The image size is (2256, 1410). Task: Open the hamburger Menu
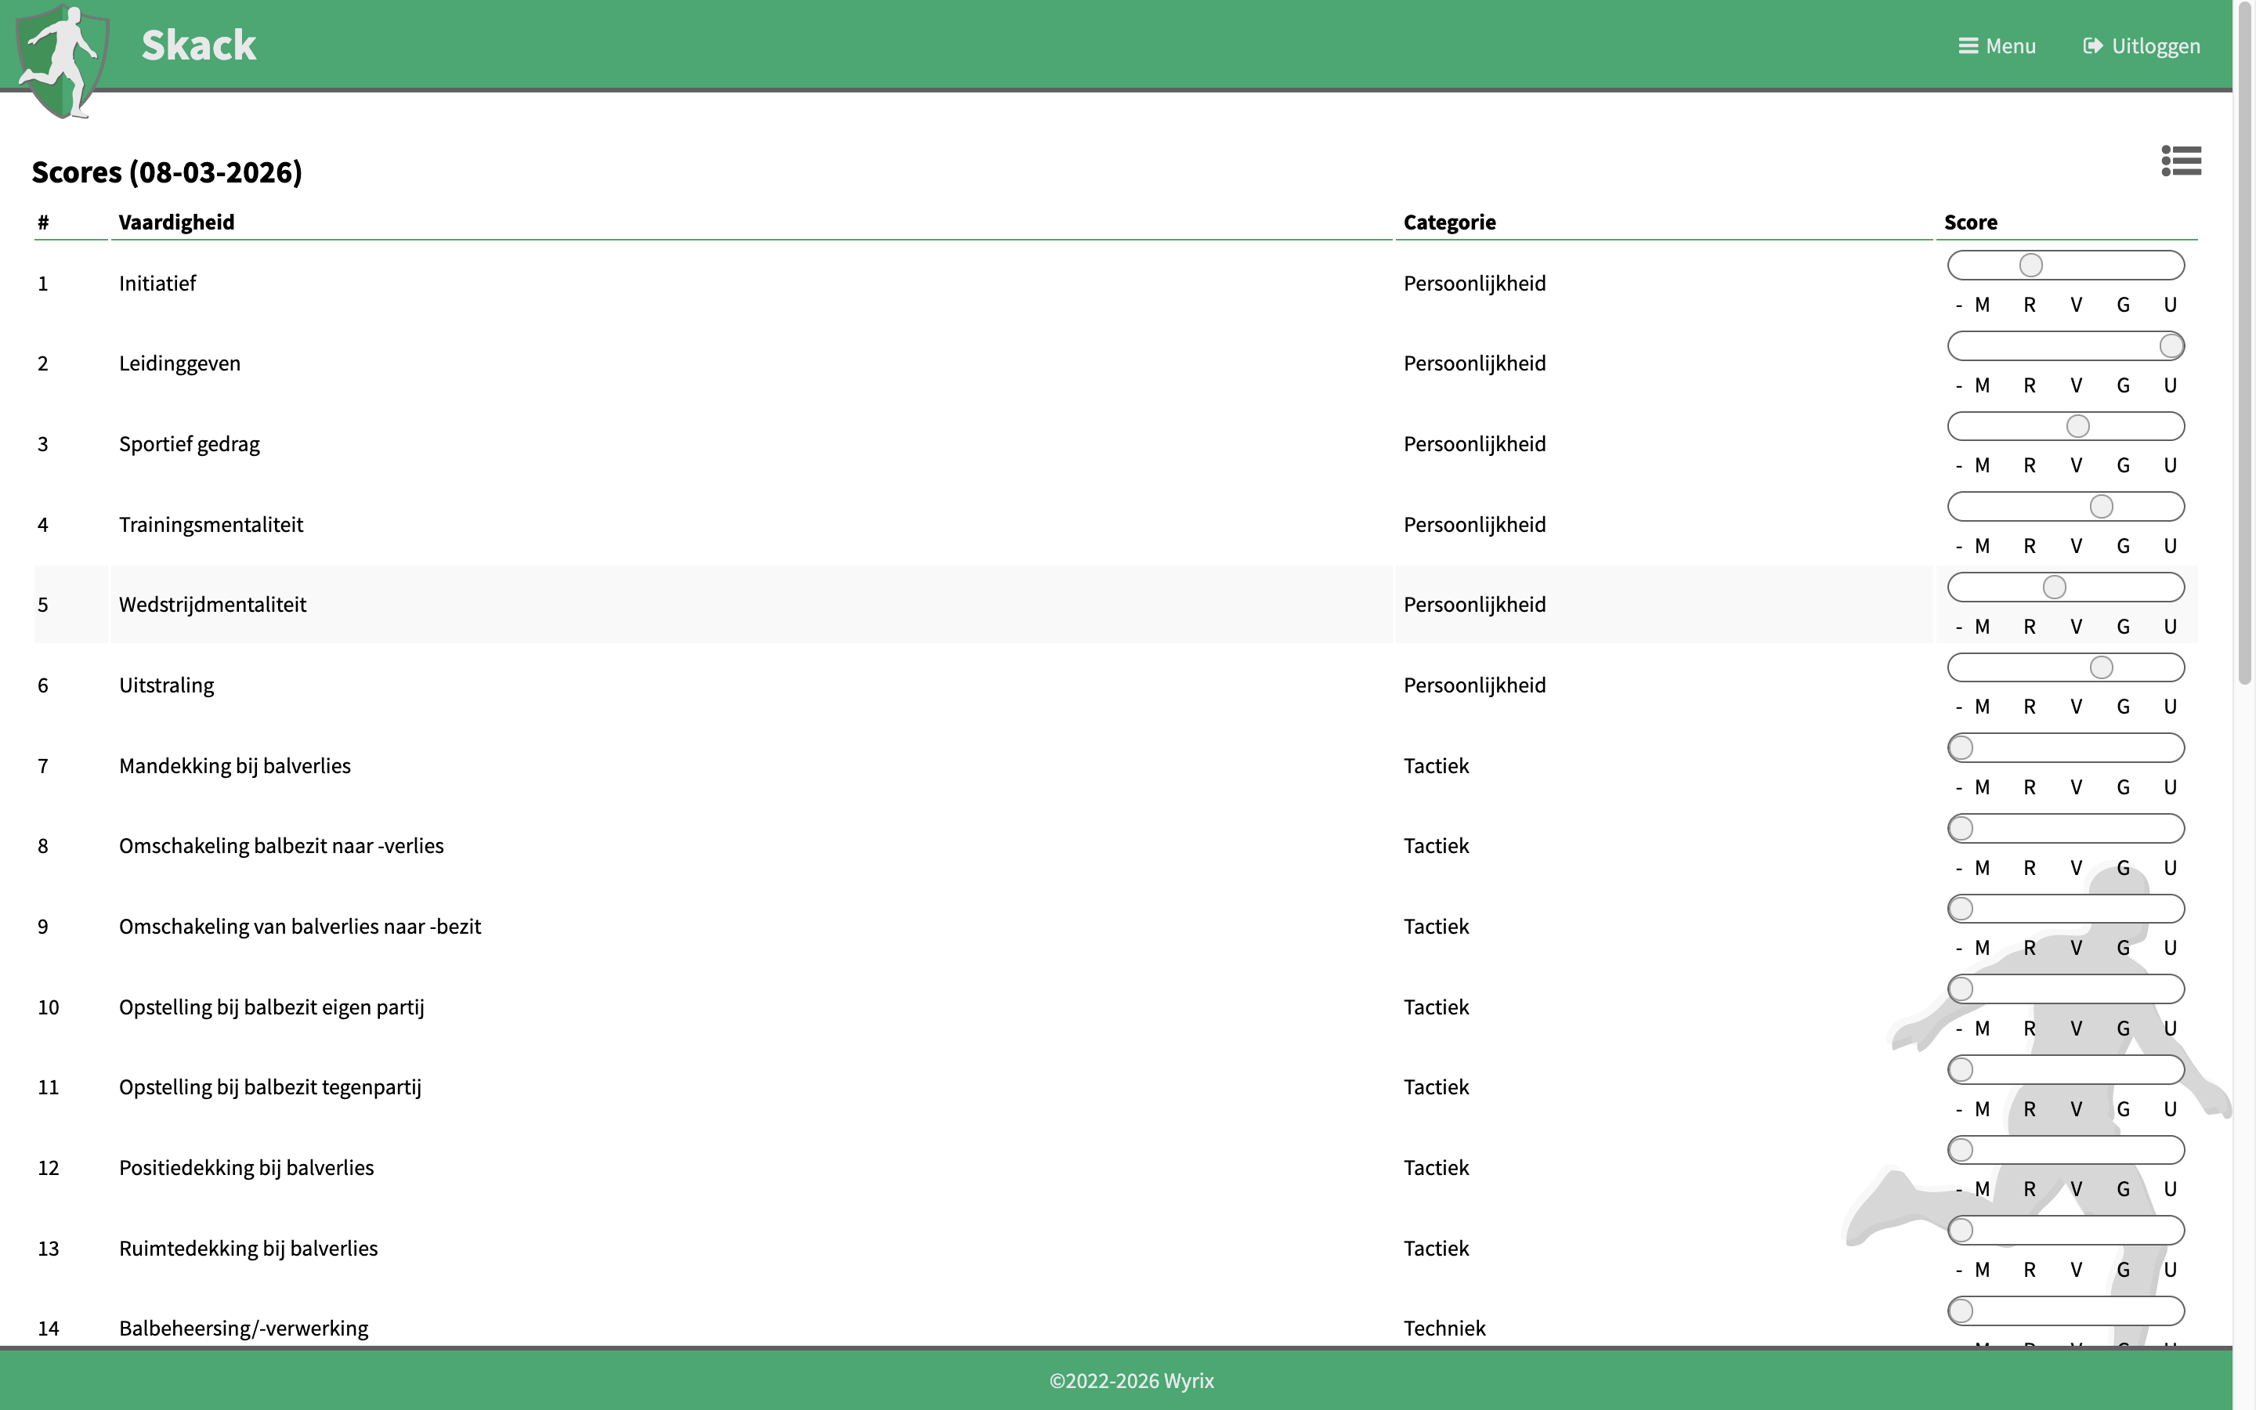point(1997,45)
